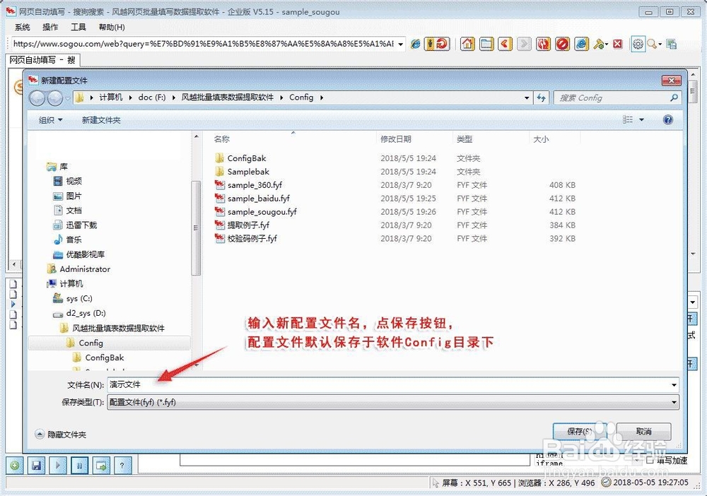Click the refresh button next to the path bar
The width and height of the screenshot is (707, 496).
(x=541, y=98)
